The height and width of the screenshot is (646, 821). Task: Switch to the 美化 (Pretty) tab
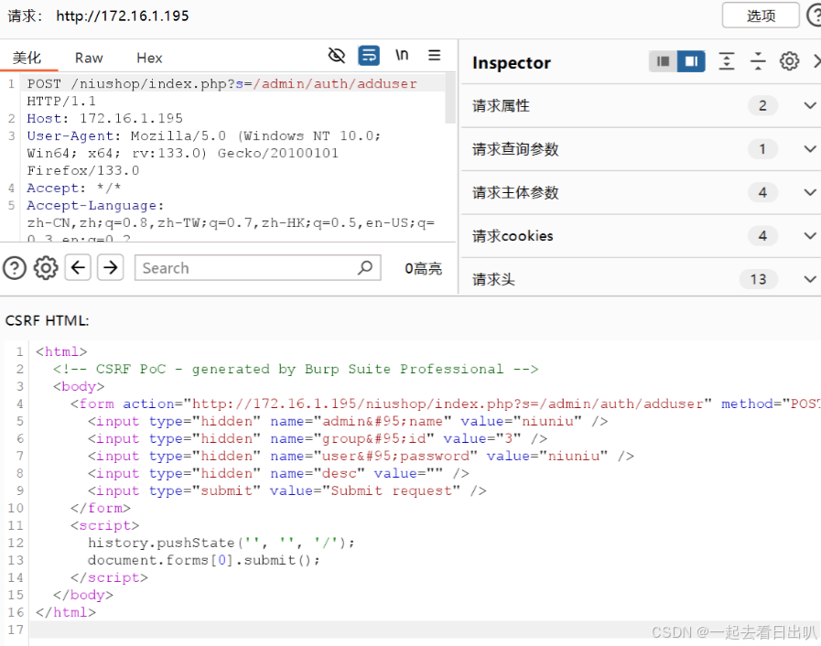(27, 58)
